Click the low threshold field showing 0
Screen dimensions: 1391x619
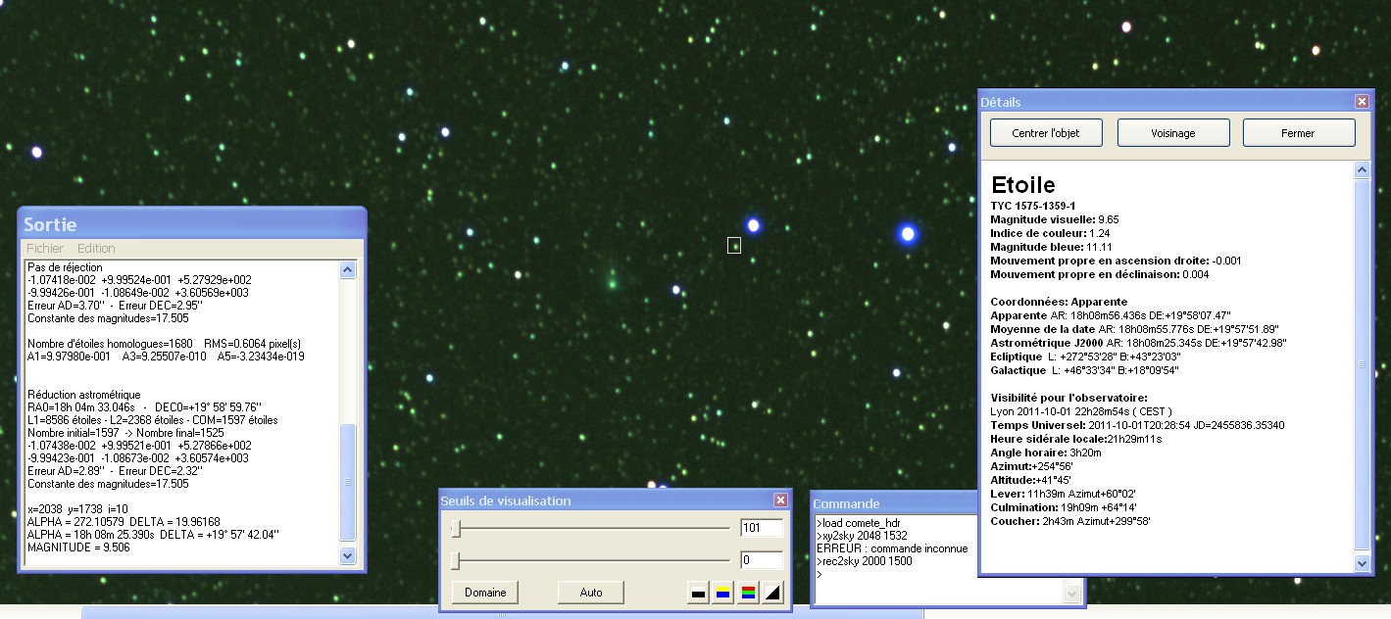pos(762,561)
